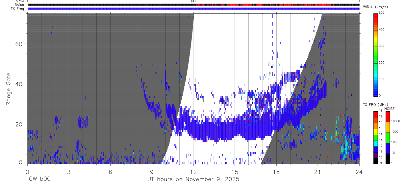Click the TX FRQ color legend bar
This screenshot has height=186, width=404.
pos(375,138)
